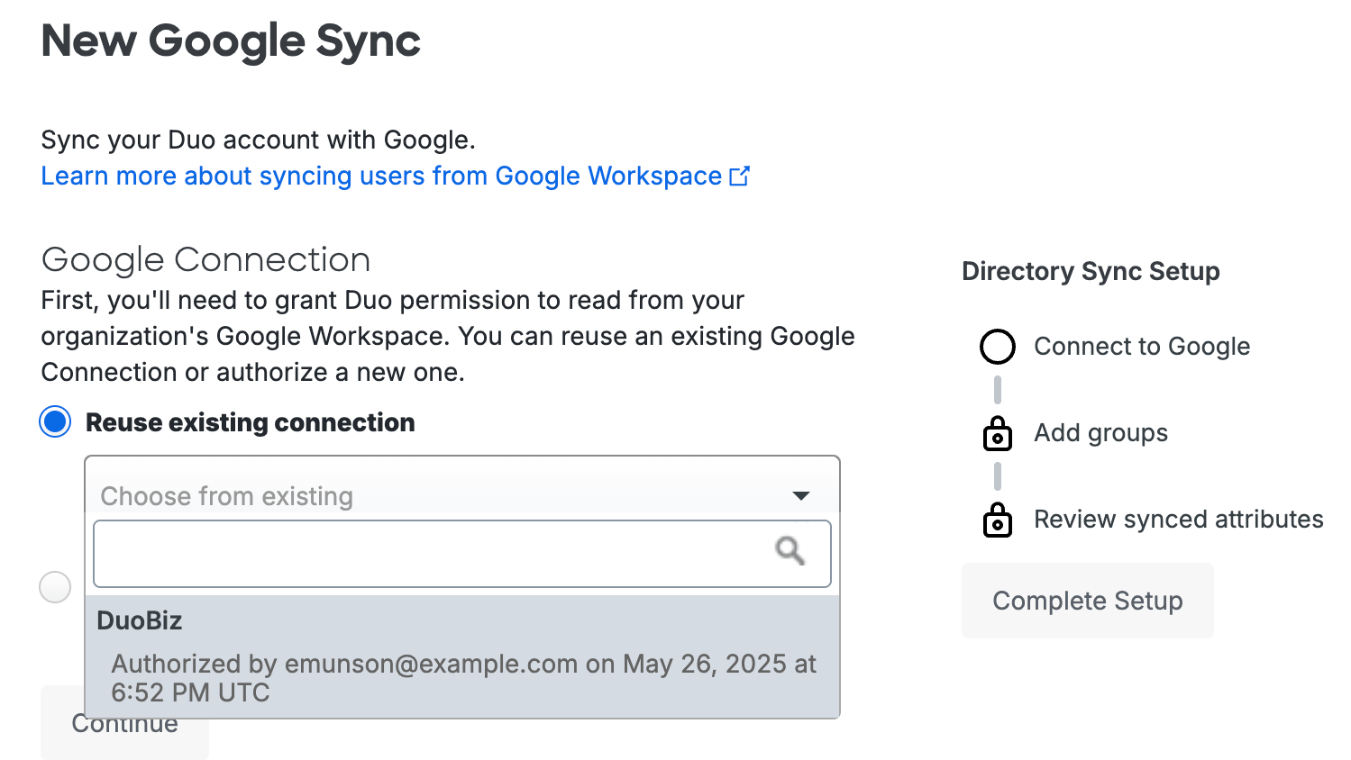The height and width of the screenshot is (760, 1351).
Task: Click the Add groups step label
Action: 1100,433
